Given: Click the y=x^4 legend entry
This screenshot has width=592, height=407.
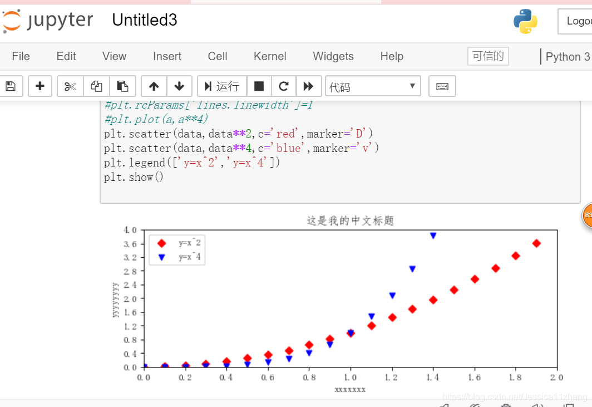Looking at the screenshot, I should coord(190,257).
